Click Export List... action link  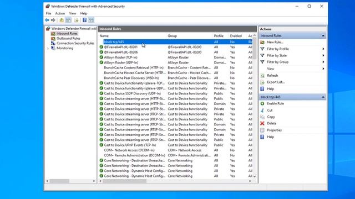[x=276, y=82]
